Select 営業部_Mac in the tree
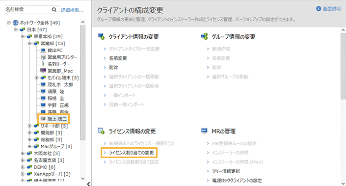346x186 pixels. click(x=60, y=71)
